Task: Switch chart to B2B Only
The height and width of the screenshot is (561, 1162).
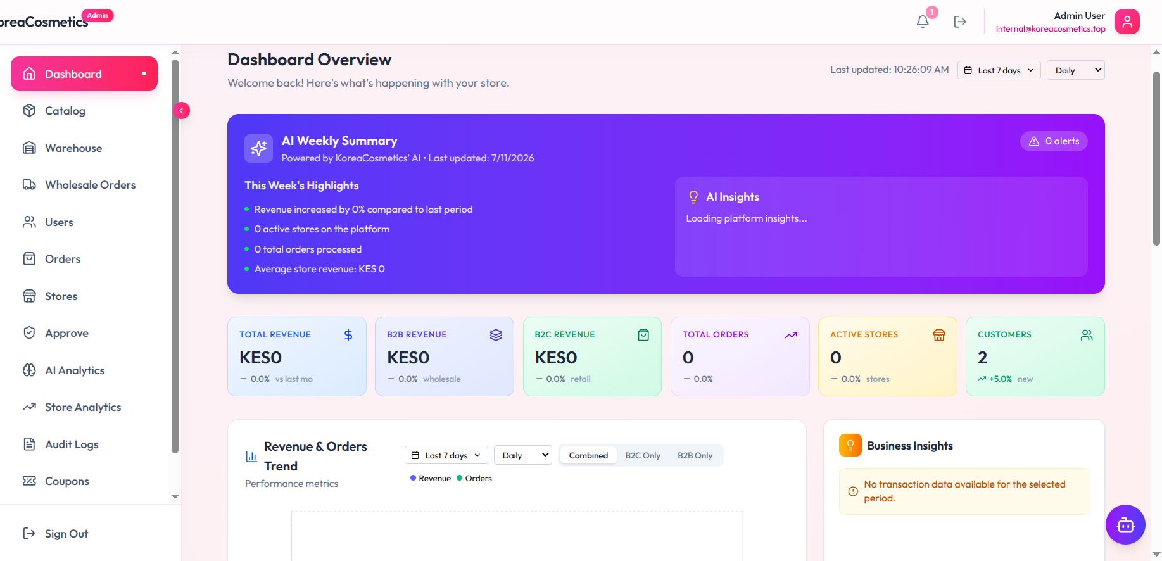Action: (x=695, y=455)
